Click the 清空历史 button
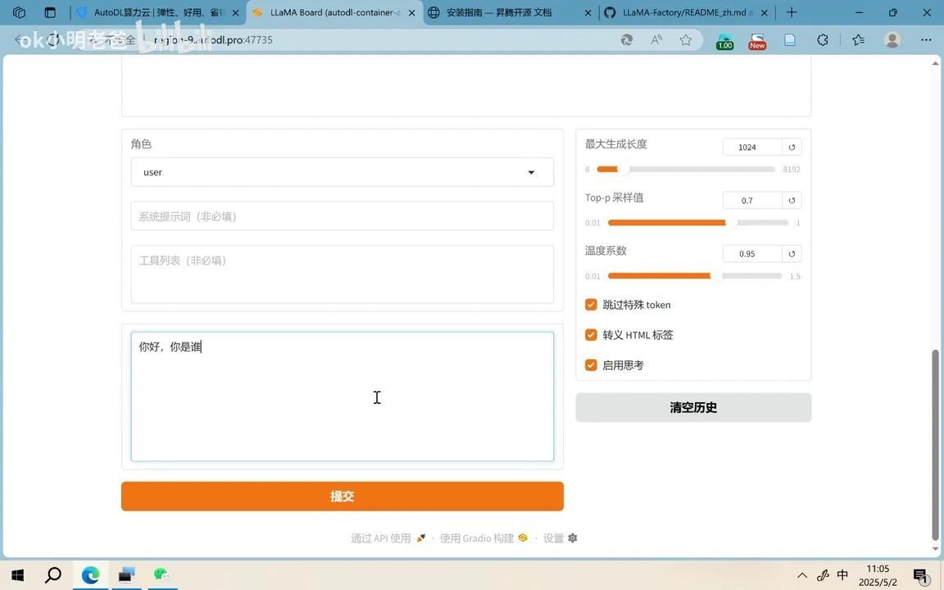The height and width of the screenshot is (590, 944). pyautogui.click(x=692, y=407)
